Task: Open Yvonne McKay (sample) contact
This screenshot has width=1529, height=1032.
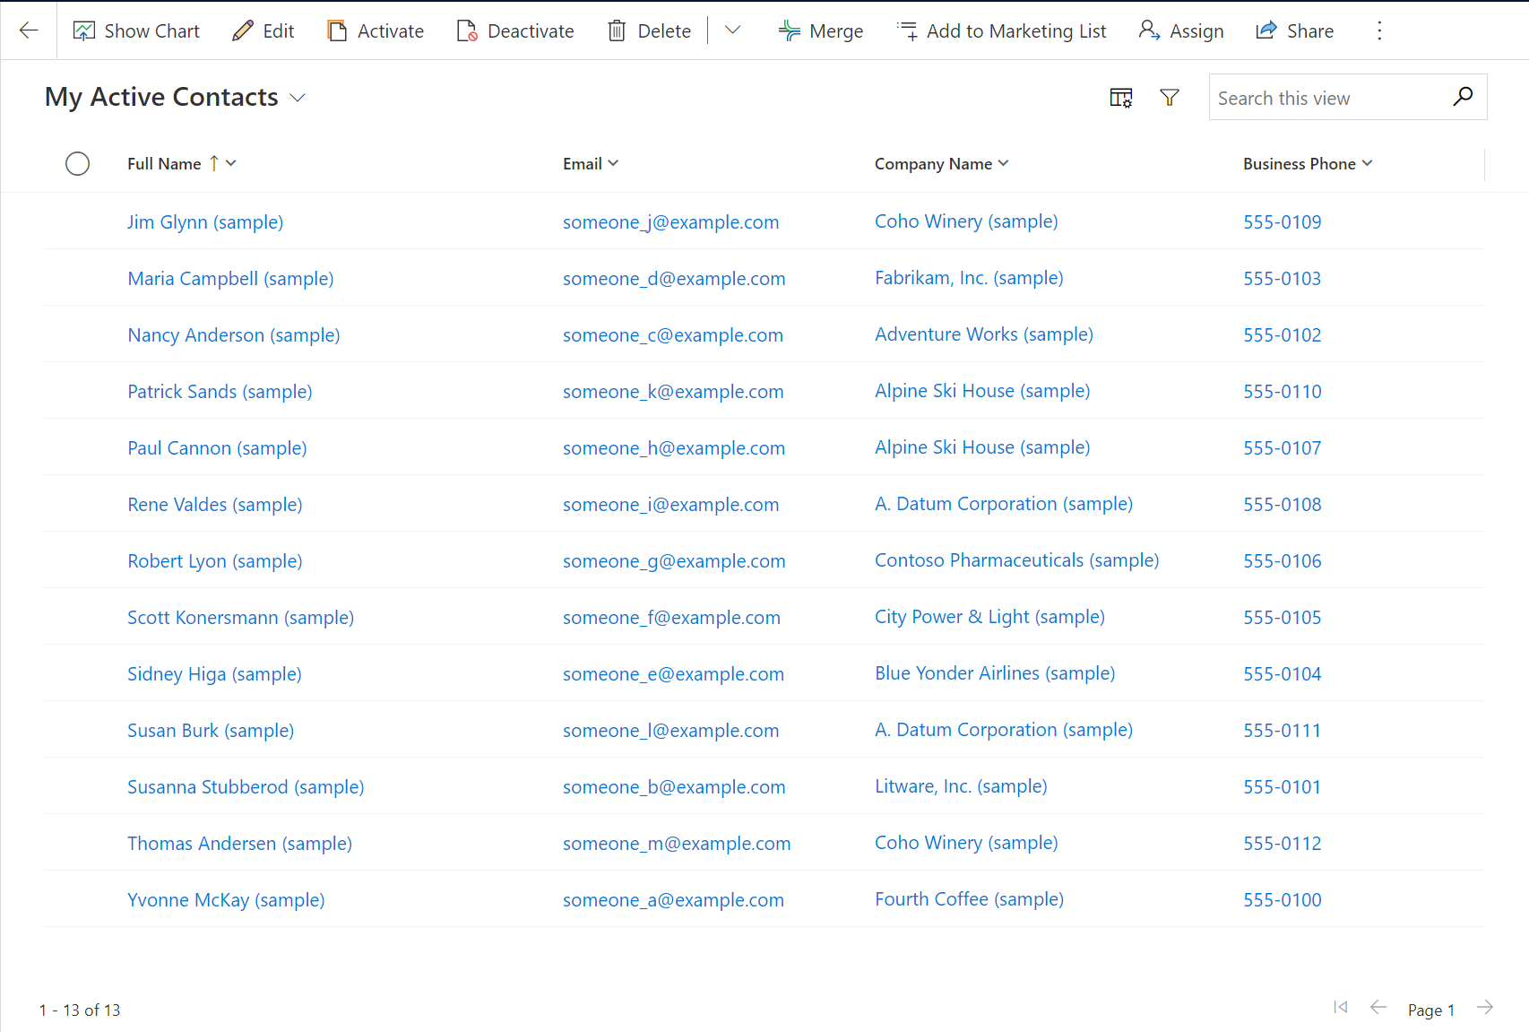Action: [x=226, y=899]
